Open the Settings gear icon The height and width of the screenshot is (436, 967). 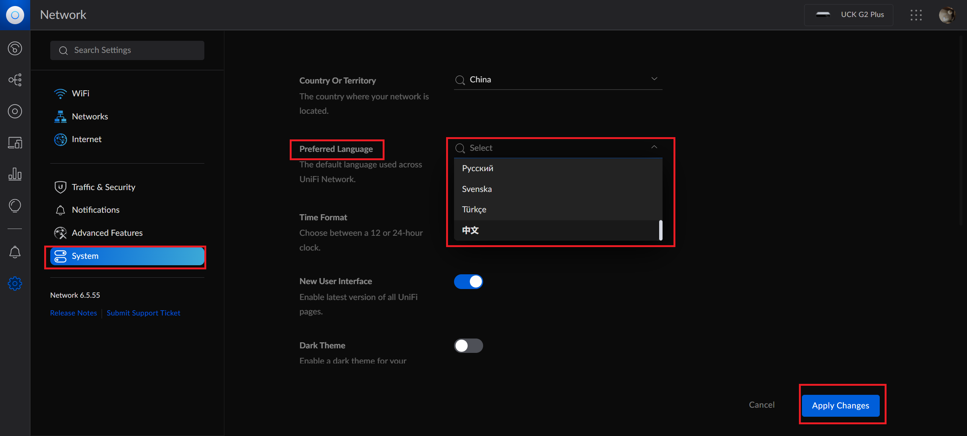(15, 283)
